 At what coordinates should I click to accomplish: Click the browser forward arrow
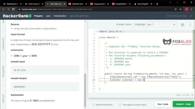click(8, 9)
